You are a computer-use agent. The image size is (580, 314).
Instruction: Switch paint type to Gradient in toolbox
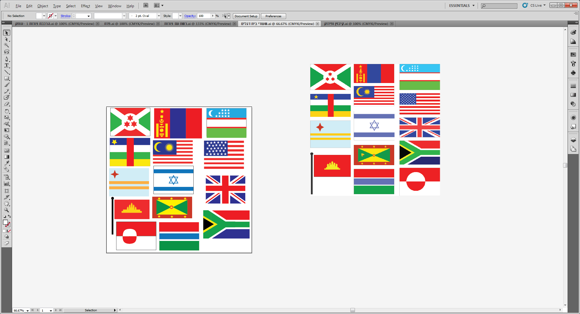pyautogui.click(x=7, y=231)
